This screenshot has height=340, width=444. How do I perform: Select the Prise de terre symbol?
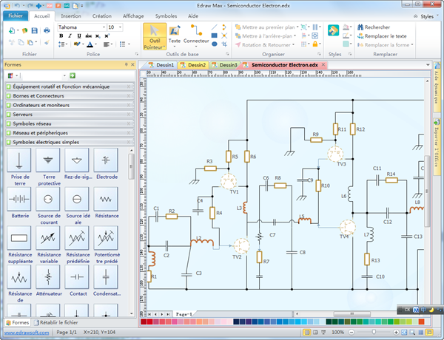[x=20, y=160]
